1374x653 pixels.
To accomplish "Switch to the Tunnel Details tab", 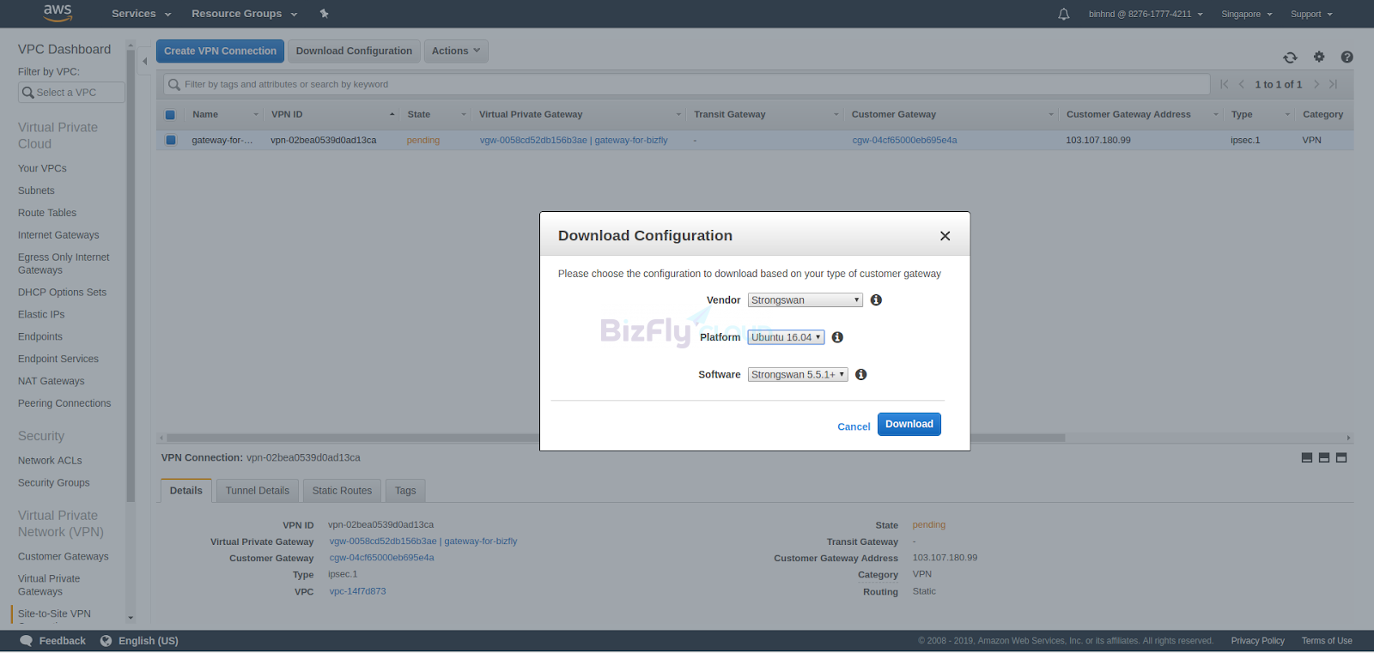I will click(258, 491).
